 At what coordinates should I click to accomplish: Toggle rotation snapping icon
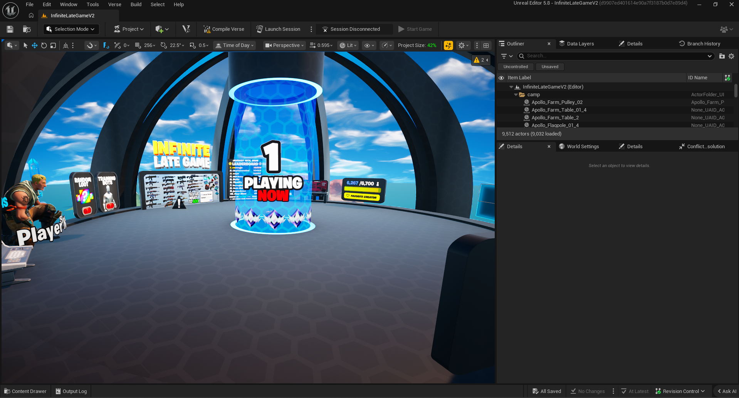pos(164,45)
